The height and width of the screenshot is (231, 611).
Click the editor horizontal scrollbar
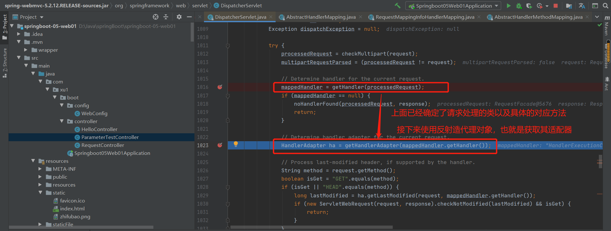coord(311,227)
